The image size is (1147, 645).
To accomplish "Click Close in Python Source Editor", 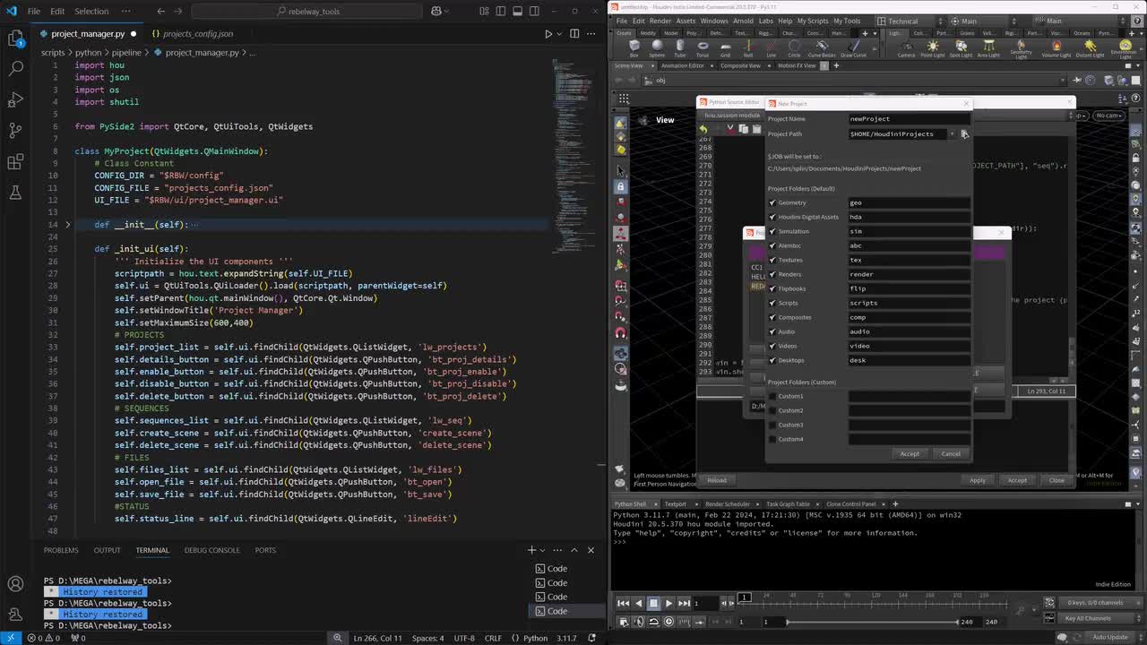I will pyautogui.click(x=1056, y=480).
